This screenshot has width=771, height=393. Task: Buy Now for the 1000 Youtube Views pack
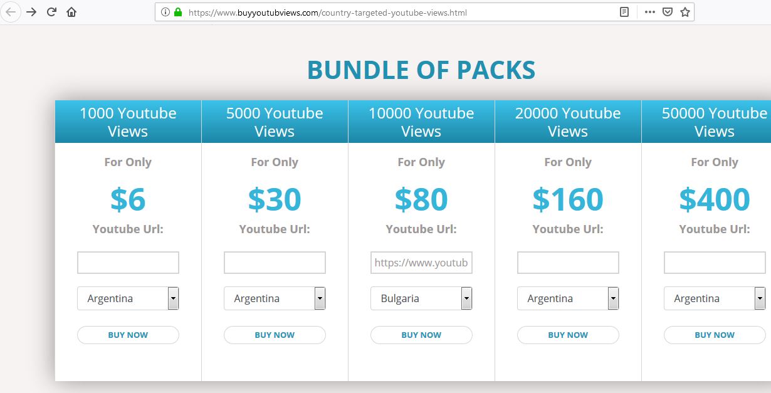[128, 335]
